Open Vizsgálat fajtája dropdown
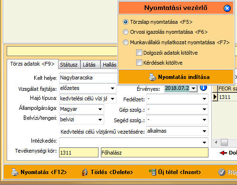Screen dimensions: 237x185 tap(112, 88)
